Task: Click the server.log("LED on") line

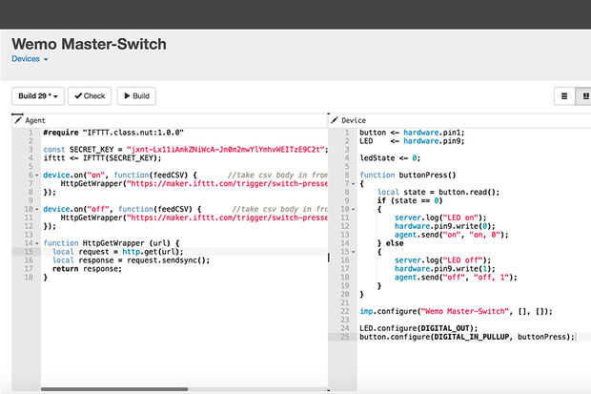Action: click(x=440, y=218)
